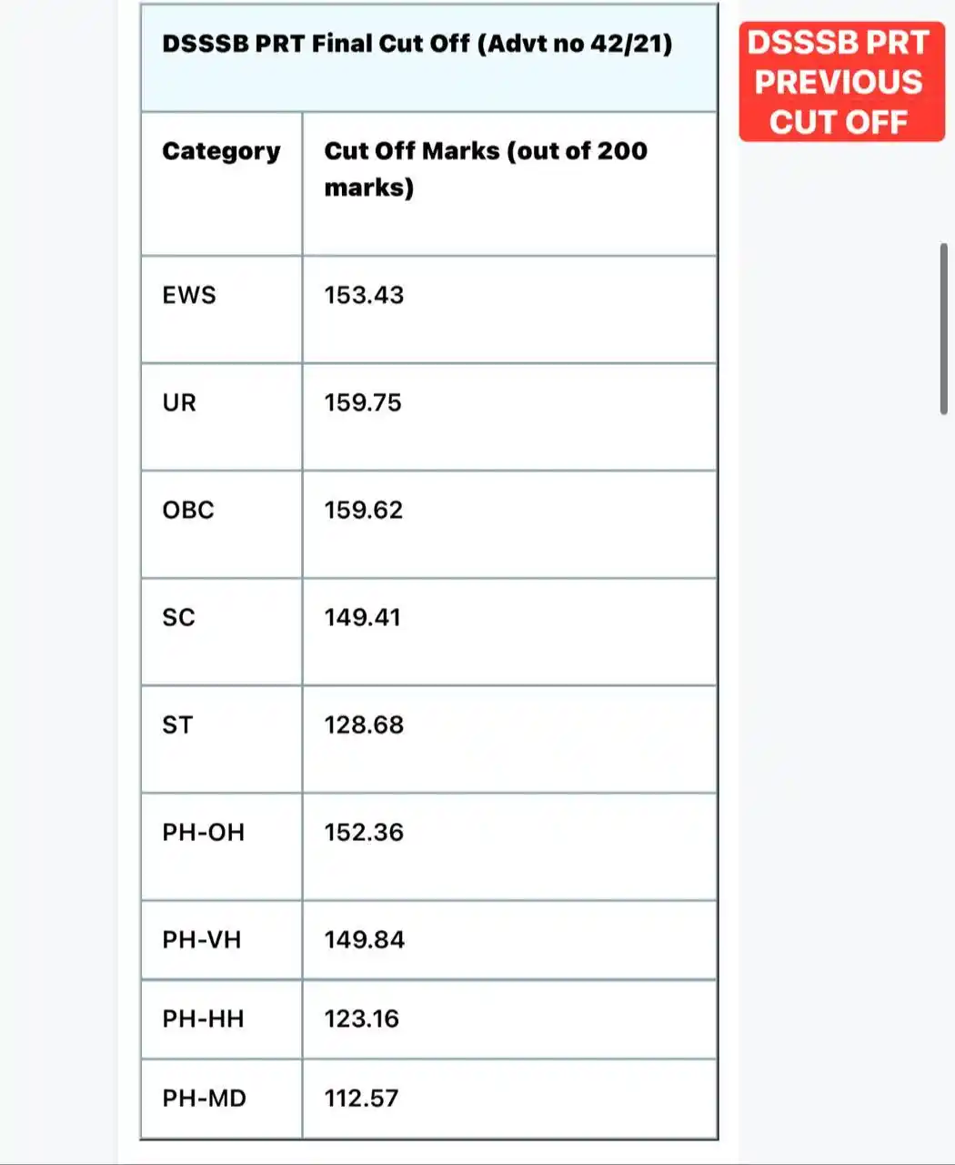This screenshot has width=955, height=1165.
Task: Click the PH-VH cutoff value 149.84
Action: pyautogui.click(x=365, y=939)
